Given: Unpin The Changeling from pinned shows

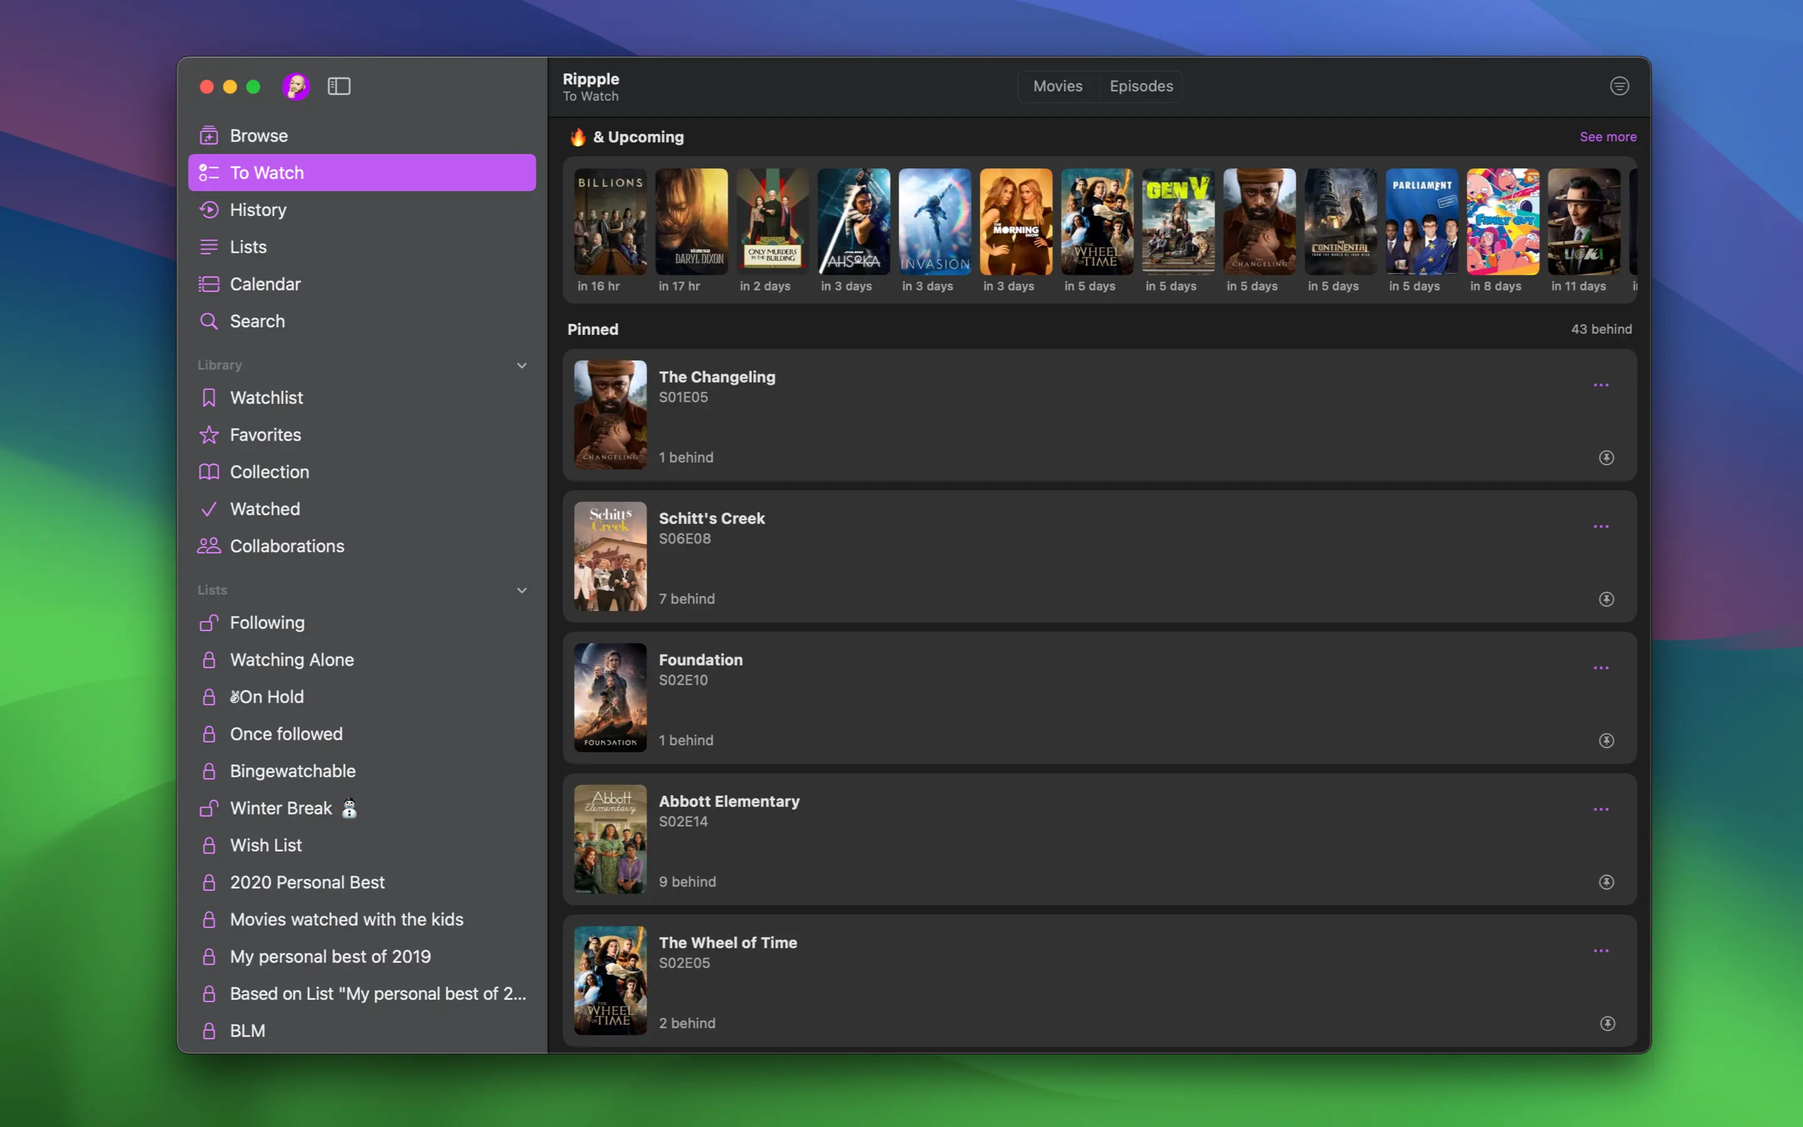Looking at the screenshot, I should tap(1606, 458).
